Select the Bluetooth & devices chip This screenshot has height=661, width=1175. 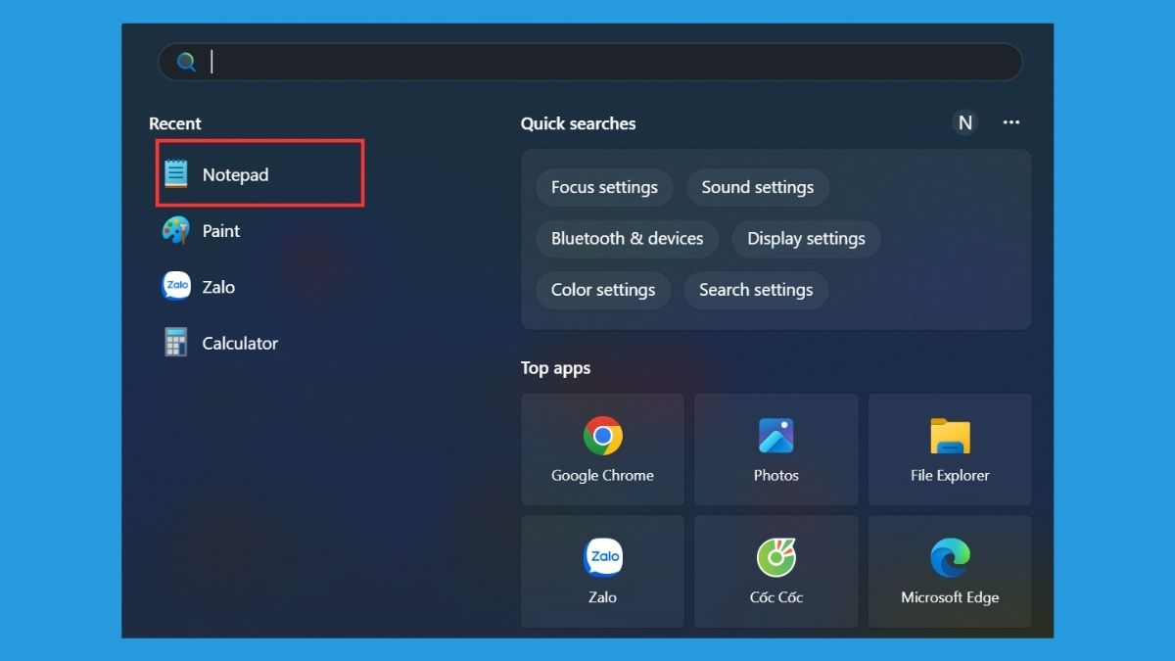627,238
